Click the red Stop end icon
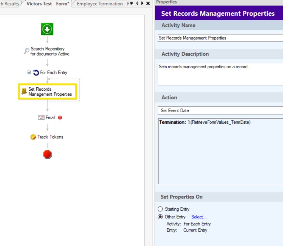The height and width of the screenshot is (246, 283). tap(47, 154)
